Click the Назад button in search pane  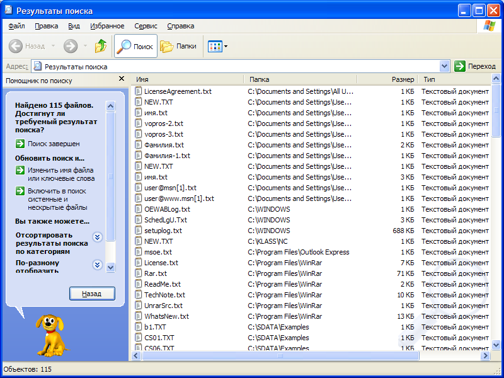pyautogui.click(x=92, y=294)
